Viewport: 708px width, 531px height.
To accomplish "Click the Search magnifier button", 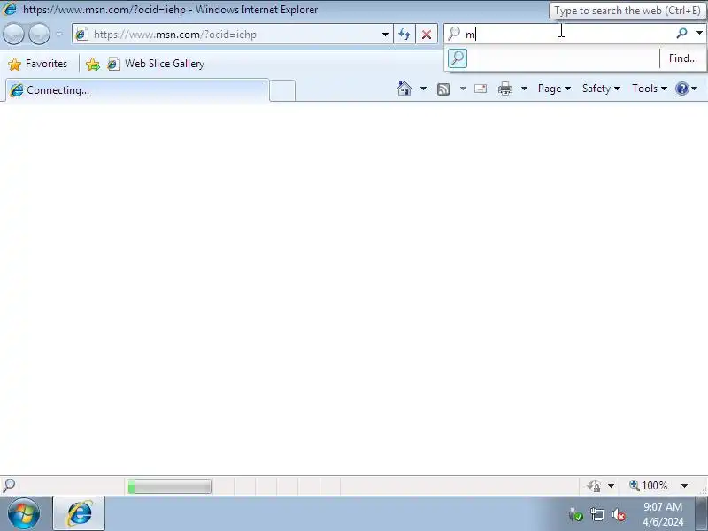I will click(681, 33).
